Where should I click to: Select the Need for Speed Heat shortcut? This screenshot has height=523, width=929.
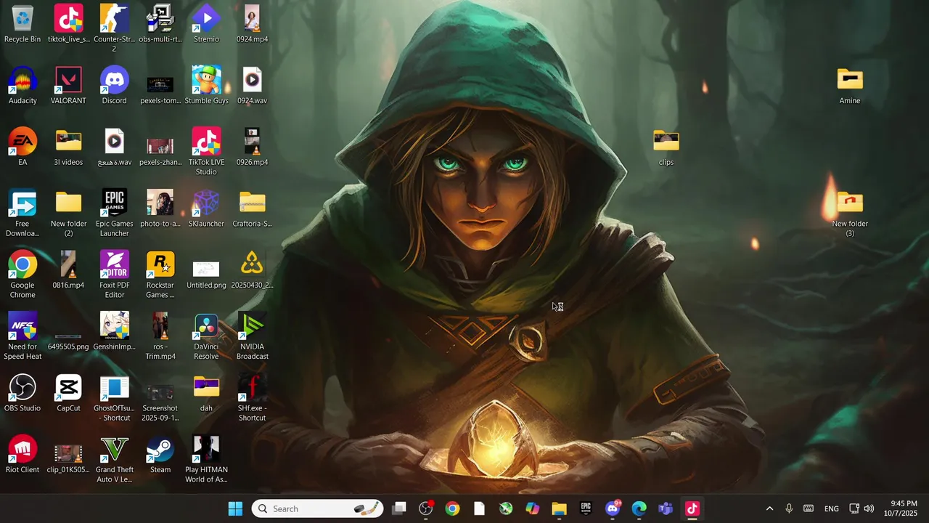(x=22, y=336)
